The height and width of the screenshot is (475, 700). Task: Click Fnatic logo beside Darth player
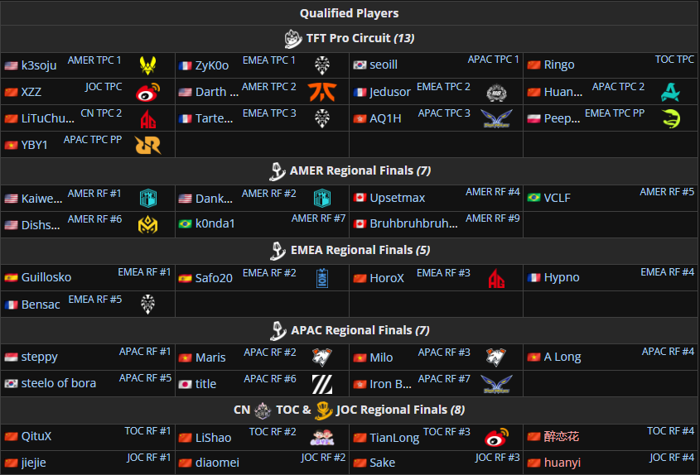322,92
